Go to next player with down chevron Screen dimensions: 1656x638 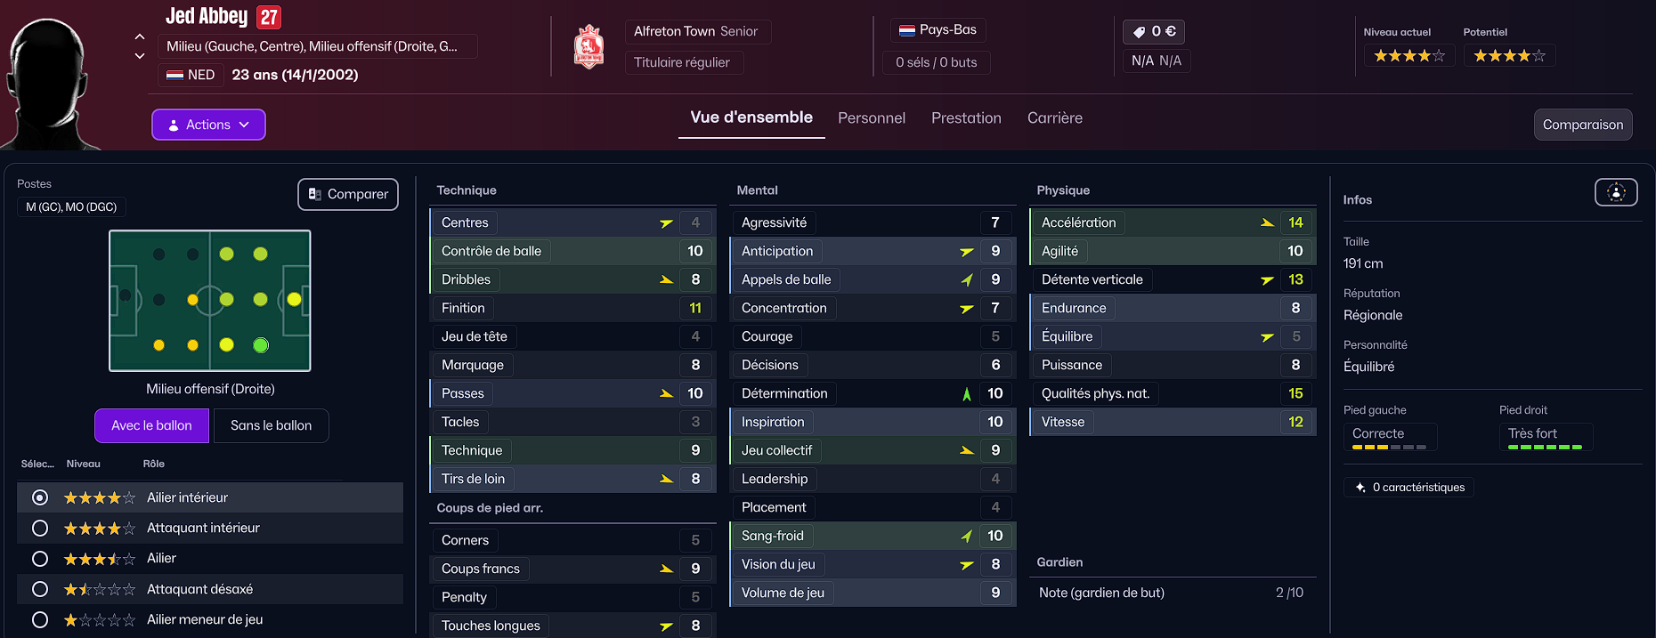tap(140, 56)
